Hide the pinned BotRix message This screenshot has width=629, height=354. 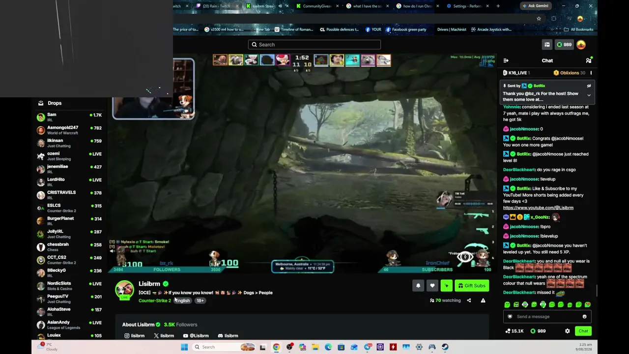click(589, 86)
